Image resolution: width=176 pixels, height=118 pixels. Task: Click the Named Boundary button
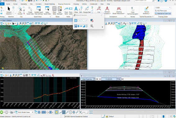[147, 11]
